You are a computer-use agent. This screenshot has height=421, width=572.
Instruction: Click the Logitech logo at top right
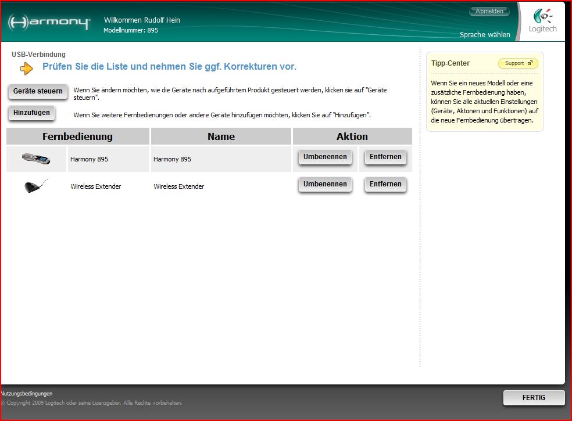(542, 21)
